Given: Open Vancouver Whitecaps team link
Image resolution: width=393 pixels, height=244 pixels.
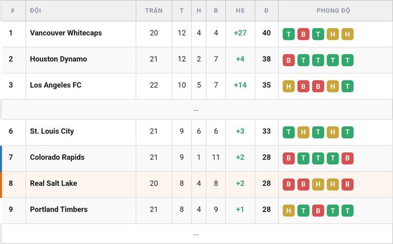Looking at the screenshot, I should click(66, 33).
